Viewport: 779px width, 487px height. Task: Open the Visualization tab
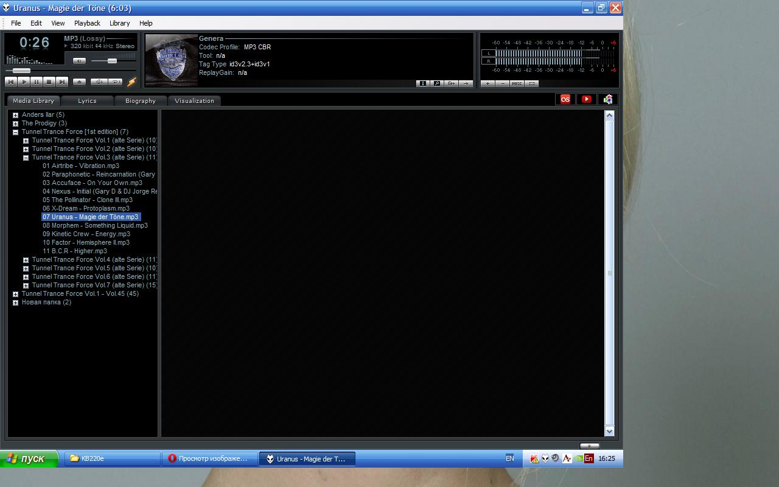pyautogui.click(x=194, y=100)
